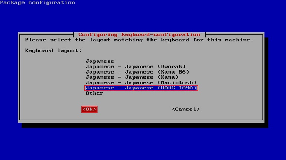Choose the Other option in layout list
Screen dimensions: 286x160
pyautogui.click(x=94, y=93)
